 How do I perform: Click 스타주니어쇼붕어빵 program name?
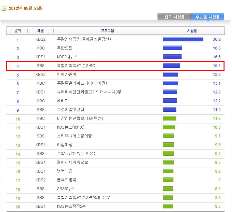[75, 136]
